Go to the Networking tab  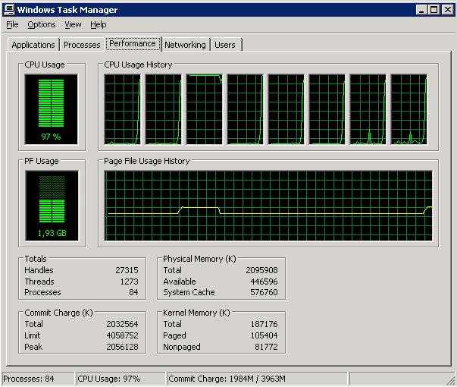pyautogui.click(x=185, y=45)
